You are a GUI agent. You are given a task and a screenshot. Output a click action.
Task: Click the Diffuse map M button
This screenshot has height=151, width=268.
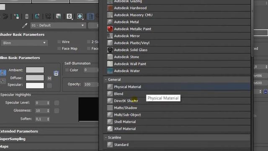(49, 78)
